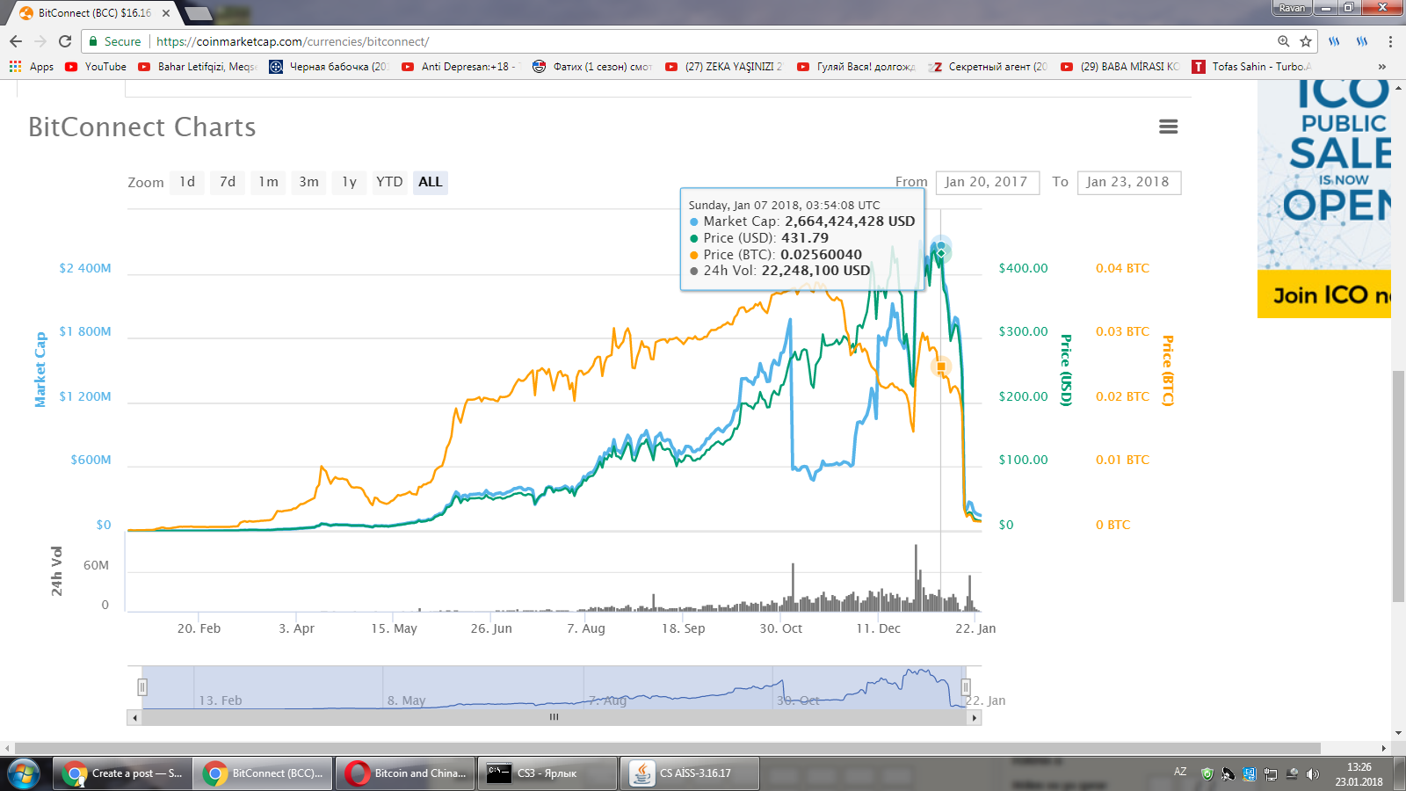Set chart zoom to 3m

pyautogui.click(x=308, y=182)
